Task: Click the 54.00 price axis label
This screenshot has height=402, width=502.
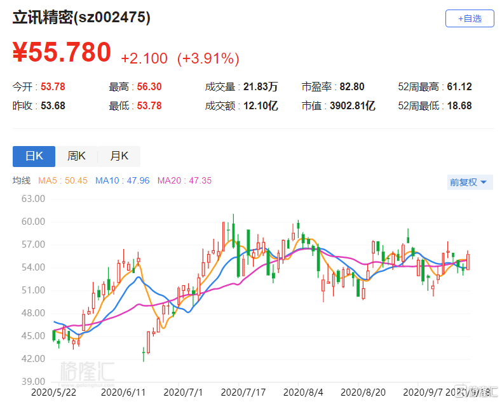Action: coord(33,267)
